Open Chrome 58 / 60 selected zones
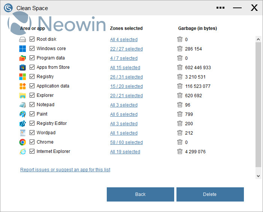 126,142
